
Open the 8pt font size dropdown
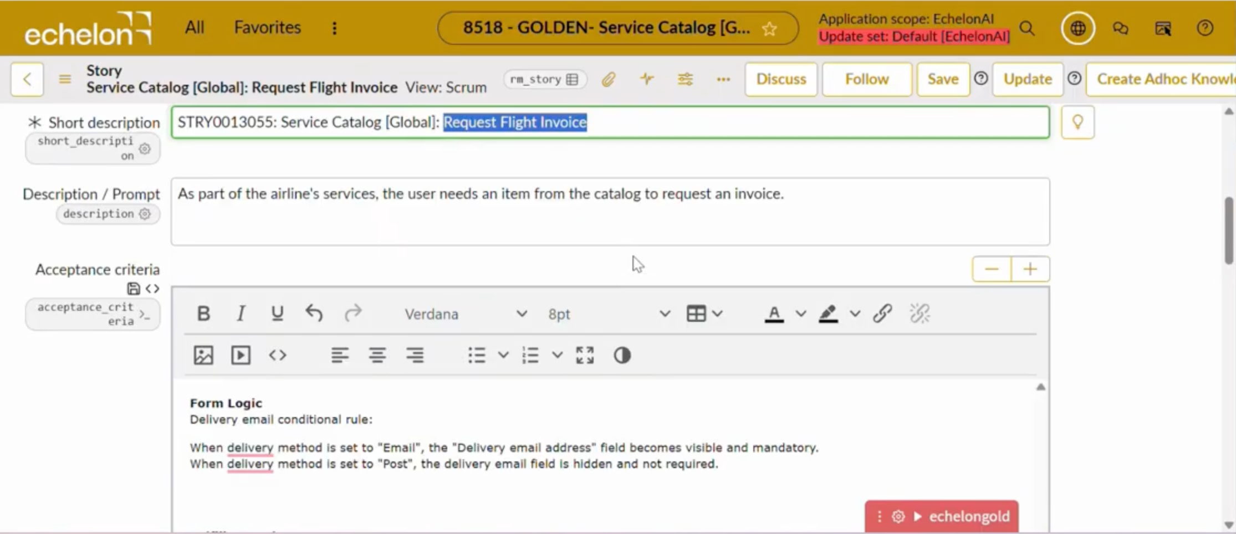[x=609, y=314]
